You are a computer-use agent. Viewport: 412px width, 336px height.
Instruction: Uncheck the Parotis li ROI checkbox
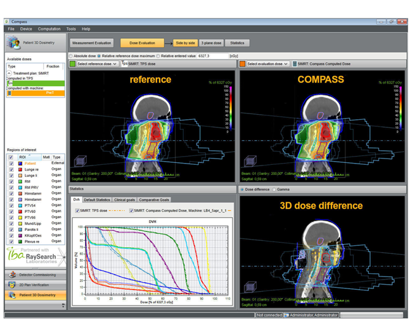pyautogui.click(x=11, y=229)
